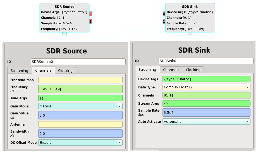
Task: Click the SDR Source Frequency field
Action: pyautogui.click(x=80, y=89)
